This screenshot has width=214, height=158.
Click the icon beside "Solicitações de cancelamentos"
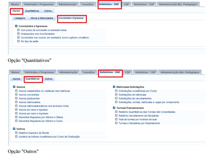[x=116, y=99]
